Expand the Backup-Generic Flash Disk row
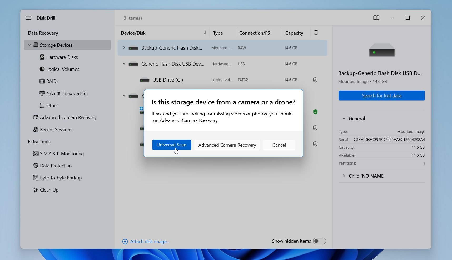Viewport: 452px width, 260px height. pos(124,48)
